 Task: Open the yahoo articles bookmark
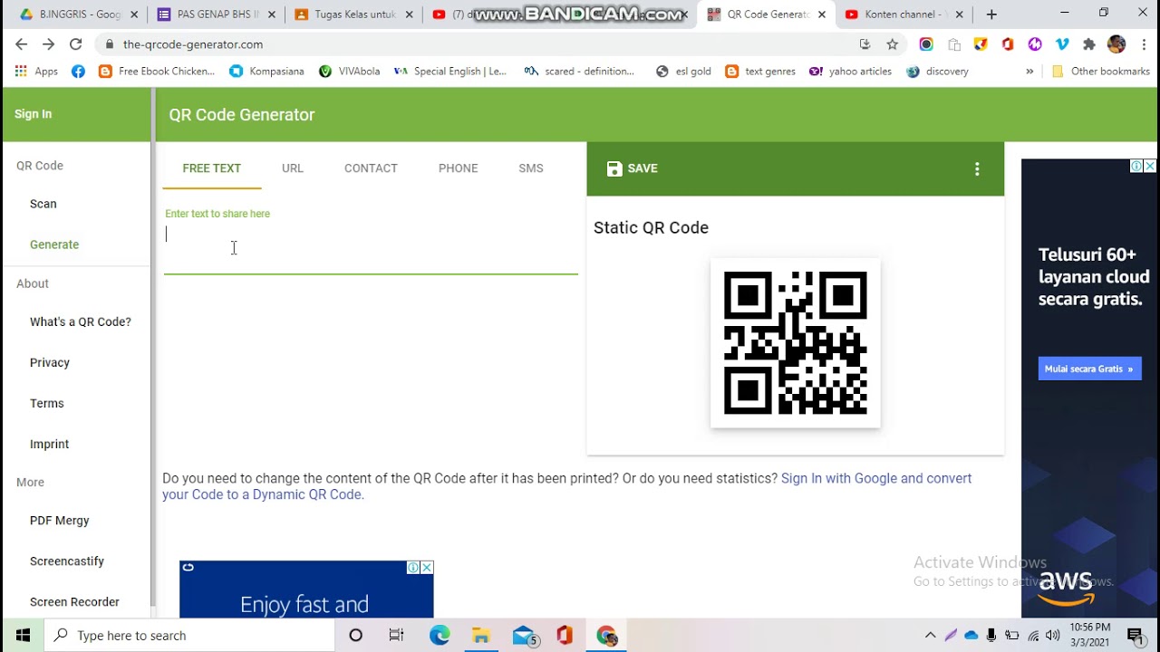click(x=850, y=72)
